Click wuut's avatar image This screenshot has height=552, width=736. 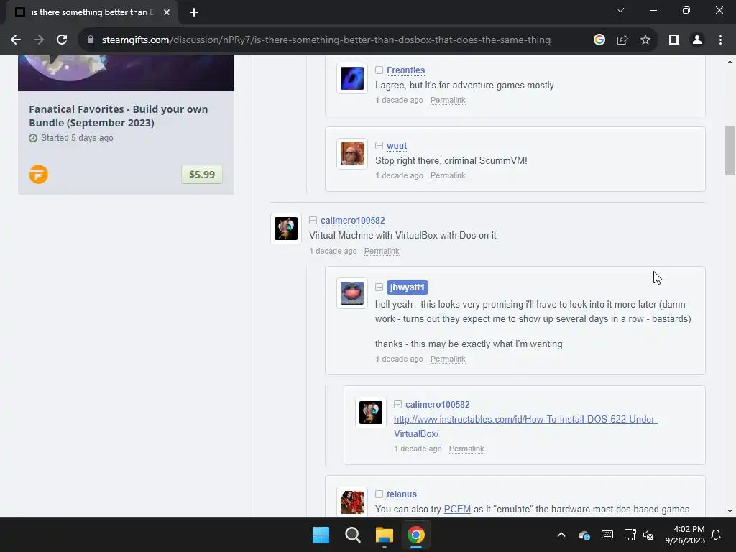pos(352,154)
